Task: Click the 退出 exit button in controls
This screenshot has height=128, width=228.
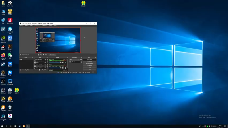Action: [x=89, y=69]
